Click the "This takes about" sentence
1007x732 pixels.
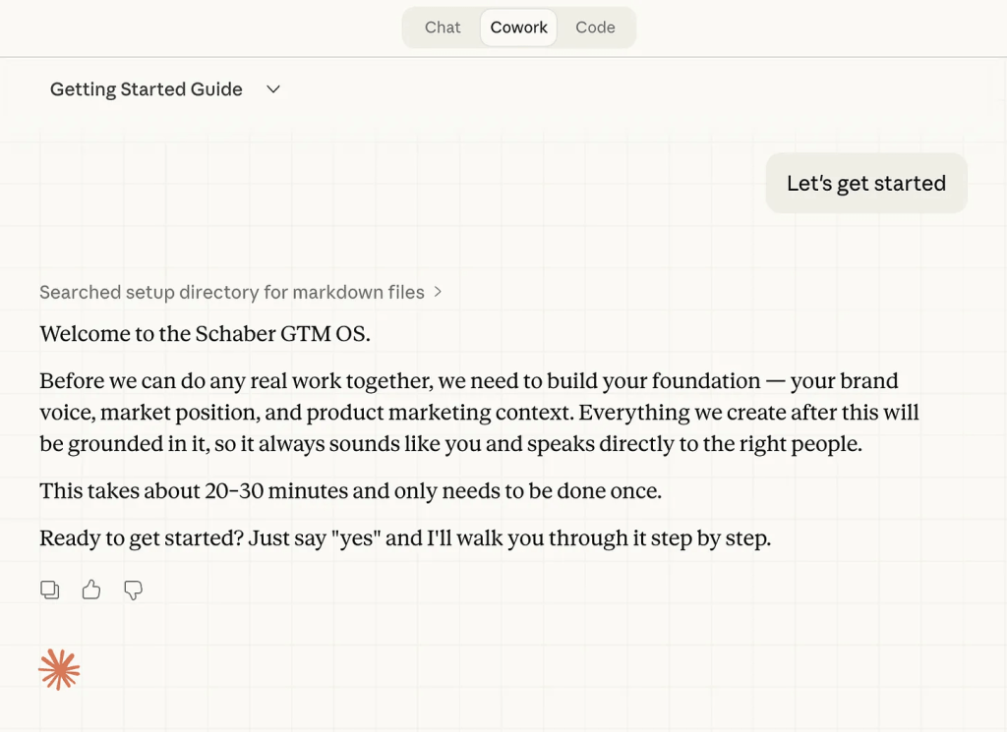(349, 491)
